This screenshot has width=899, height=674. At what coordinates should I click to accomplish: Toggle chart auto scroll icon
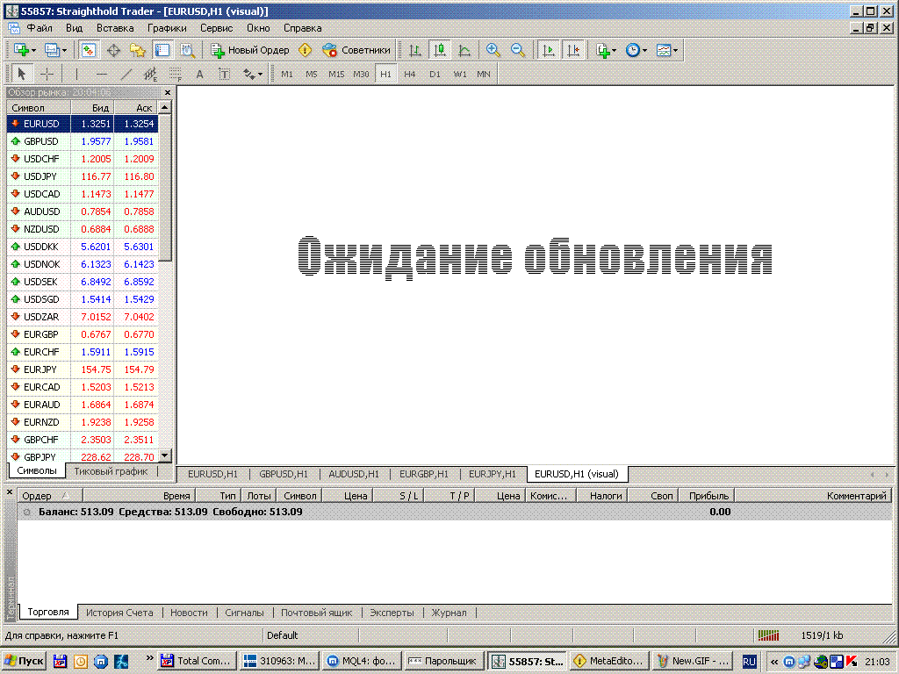[x=548, y=50]
